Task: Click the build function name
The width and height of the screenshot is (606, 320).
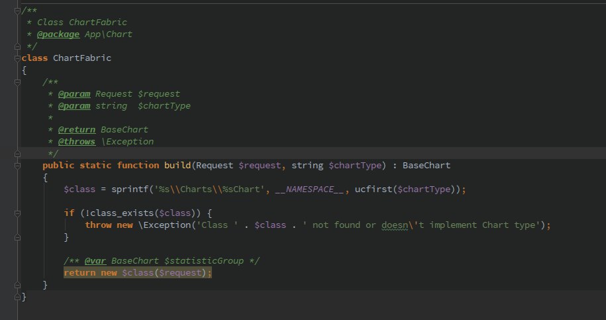Action: pos(177,166)
